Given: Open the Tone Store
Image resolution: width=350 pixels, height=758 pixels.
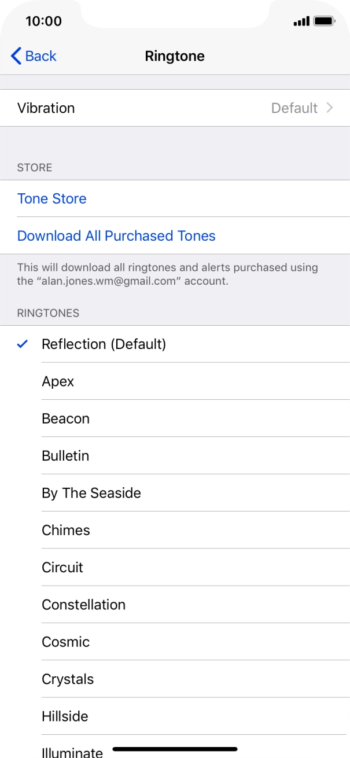Looking at the screenshot, I should 51,198.
